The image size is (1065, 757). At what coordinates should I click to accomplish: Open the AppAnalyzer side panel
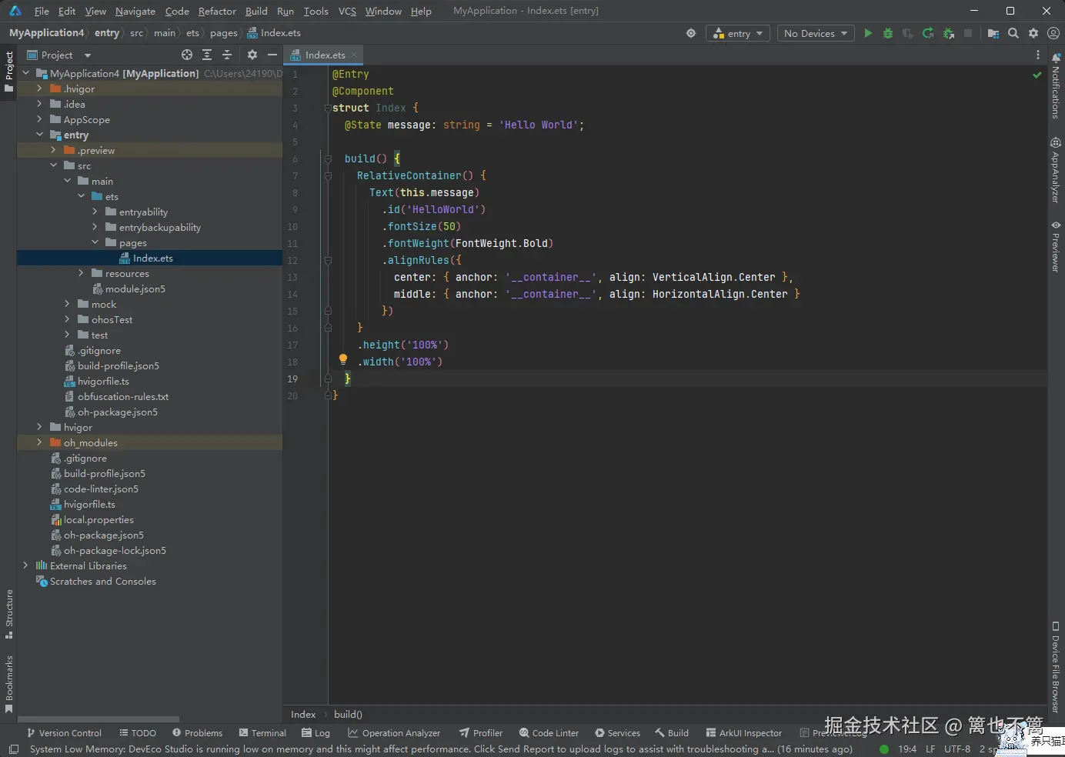1056,170
